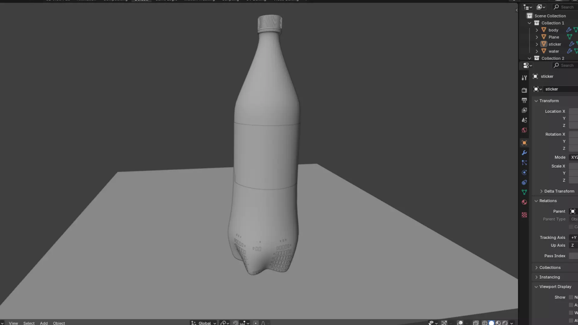Collapse the Collection 2 tree
The height and width of the screenshot is (325, 578).
[x=529, y=58]
